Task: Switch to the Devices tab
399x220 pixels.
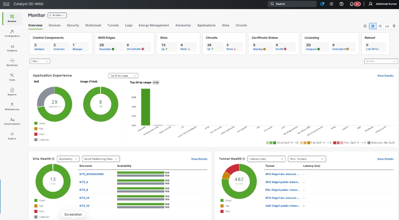Action: coord(55,25)
